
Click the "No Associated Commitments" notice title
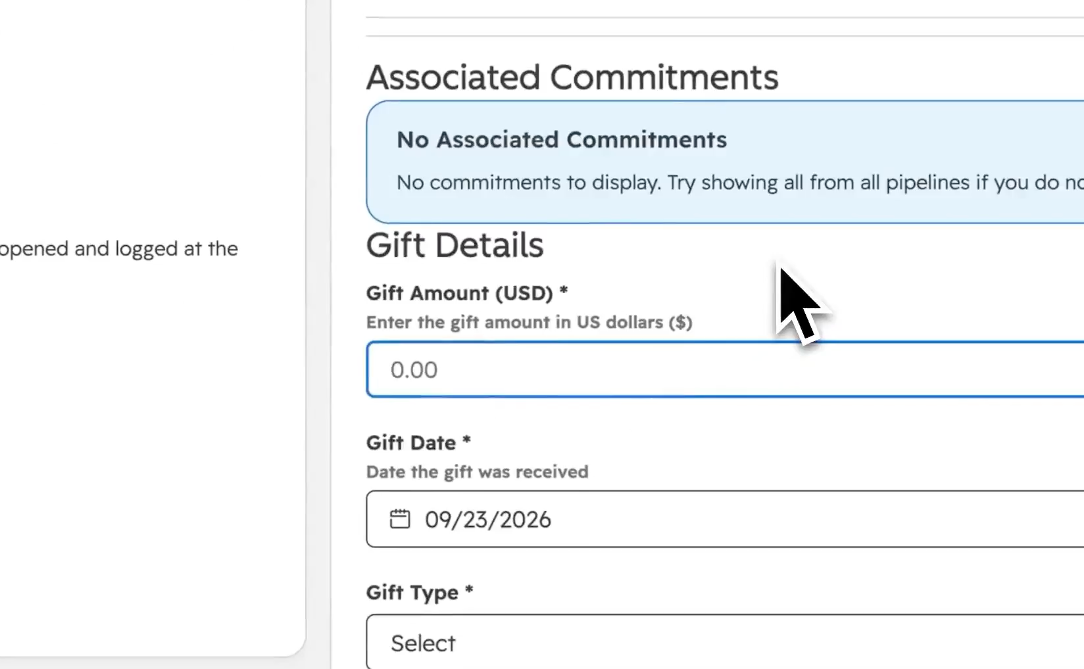[562, 139]
